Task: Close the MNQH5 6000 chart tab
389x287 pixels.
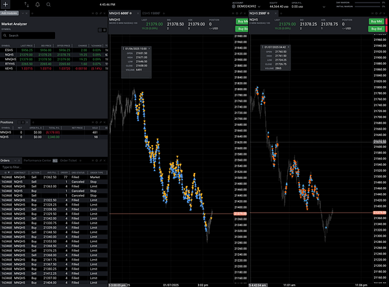Action: (138, 14)
